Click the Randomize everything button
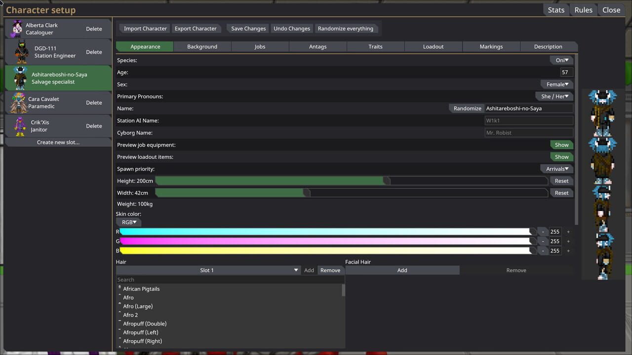 click(x=346, y=28)
